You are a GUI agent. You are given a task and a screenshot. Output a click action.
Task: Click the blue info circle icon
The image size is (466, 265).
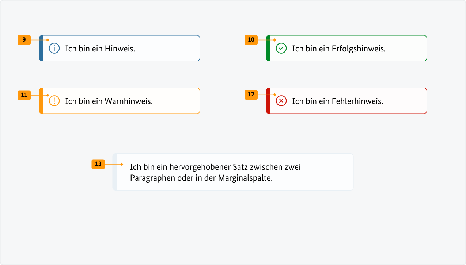coord(54,48)
